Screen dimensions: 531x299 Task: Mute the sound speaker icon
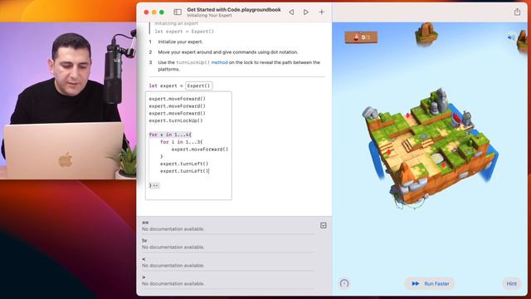point(511,37)
